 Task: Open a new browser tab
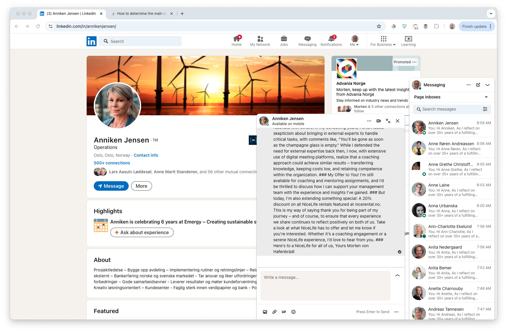pyautogui.click(x=182, y=14)
